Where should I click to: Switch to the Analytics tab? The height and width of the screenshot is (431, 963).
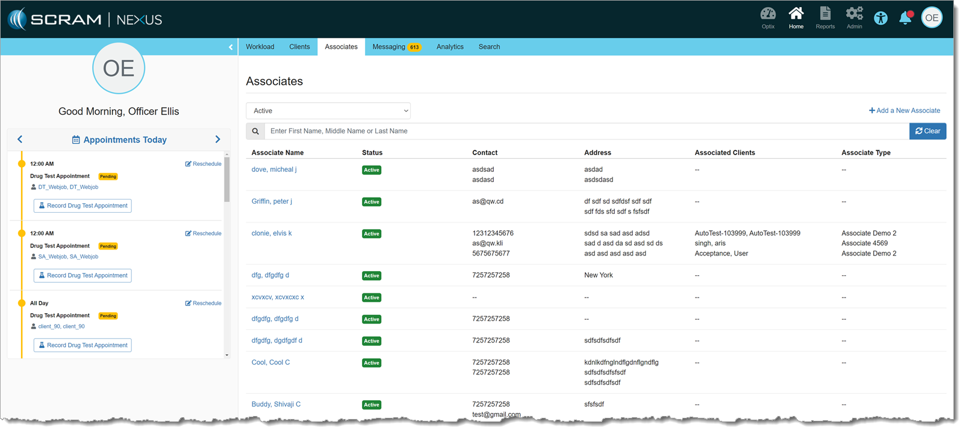point(450,47)
